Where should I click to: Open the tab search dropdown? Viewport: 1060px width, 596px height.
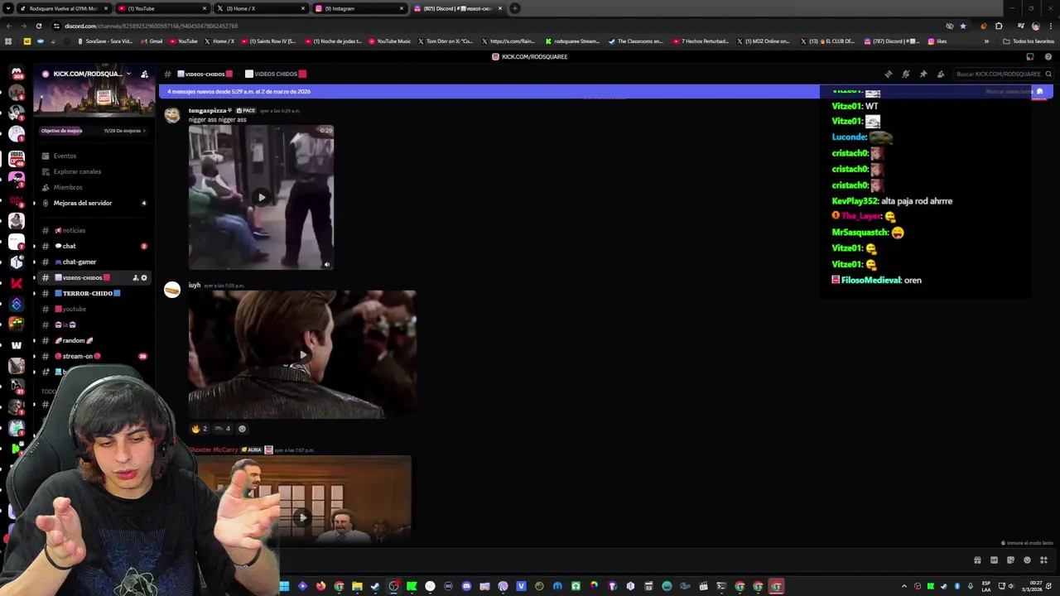7,8
